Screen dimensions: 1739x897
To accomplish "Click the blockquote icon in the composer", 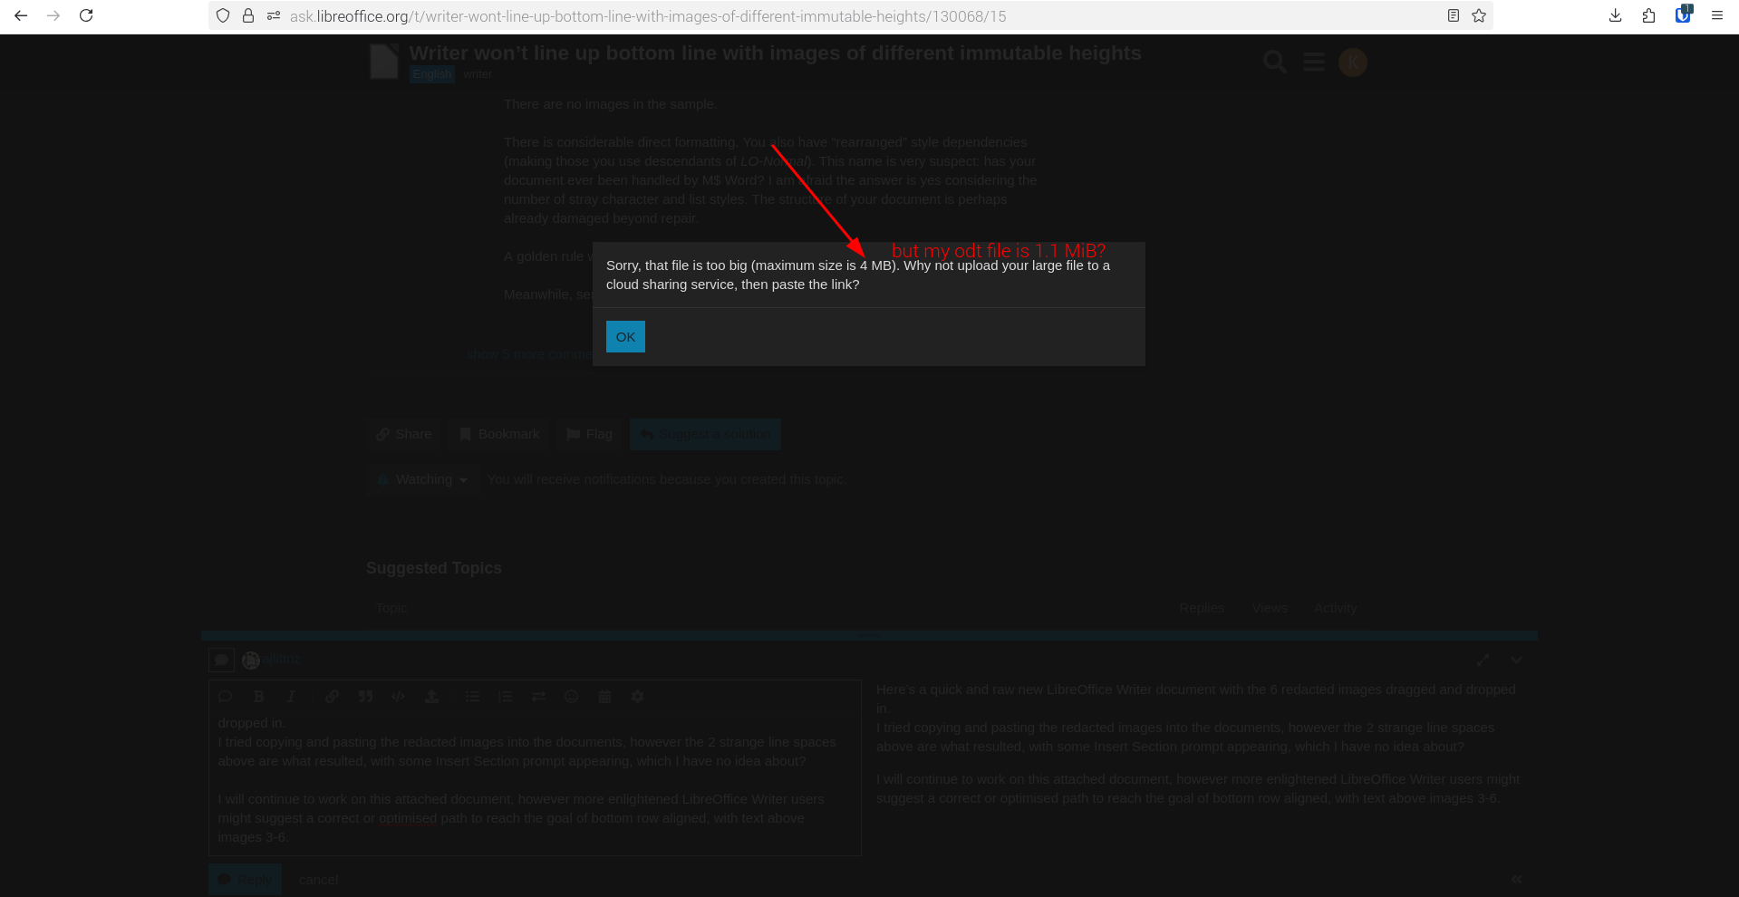I will [x=365, y=697].
